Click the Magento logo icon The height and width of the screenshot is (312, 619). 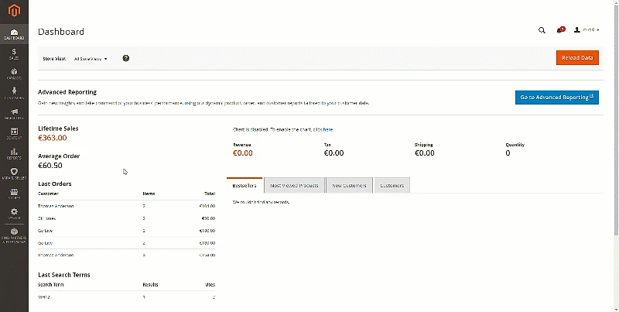(x=14, y=11)
